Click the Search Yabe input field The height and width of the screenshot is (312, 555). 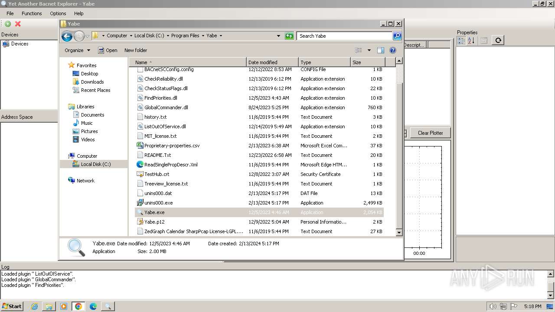click(x=345, y=36)
